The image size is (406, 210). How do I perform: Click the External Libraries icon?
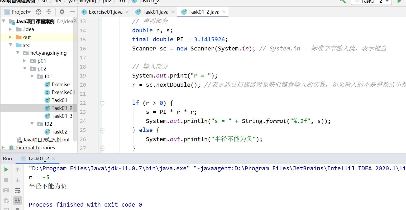11,147
